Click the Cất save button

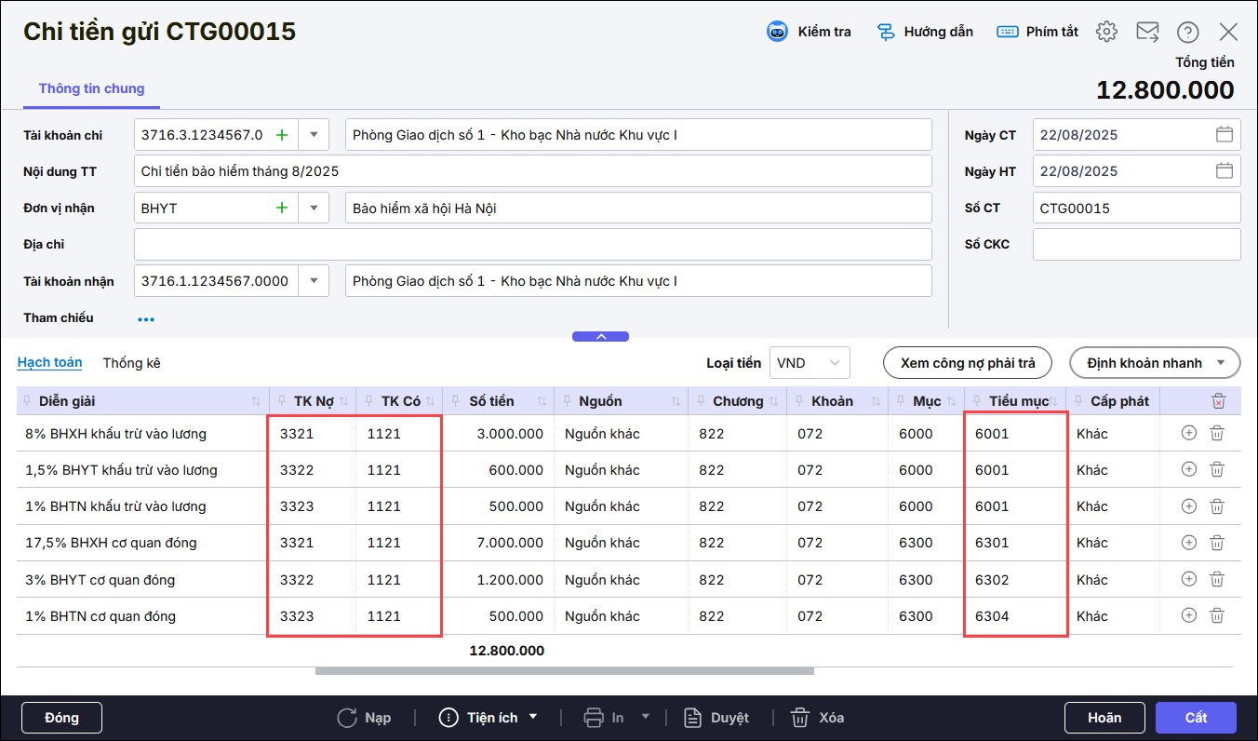coord(1196,718)
